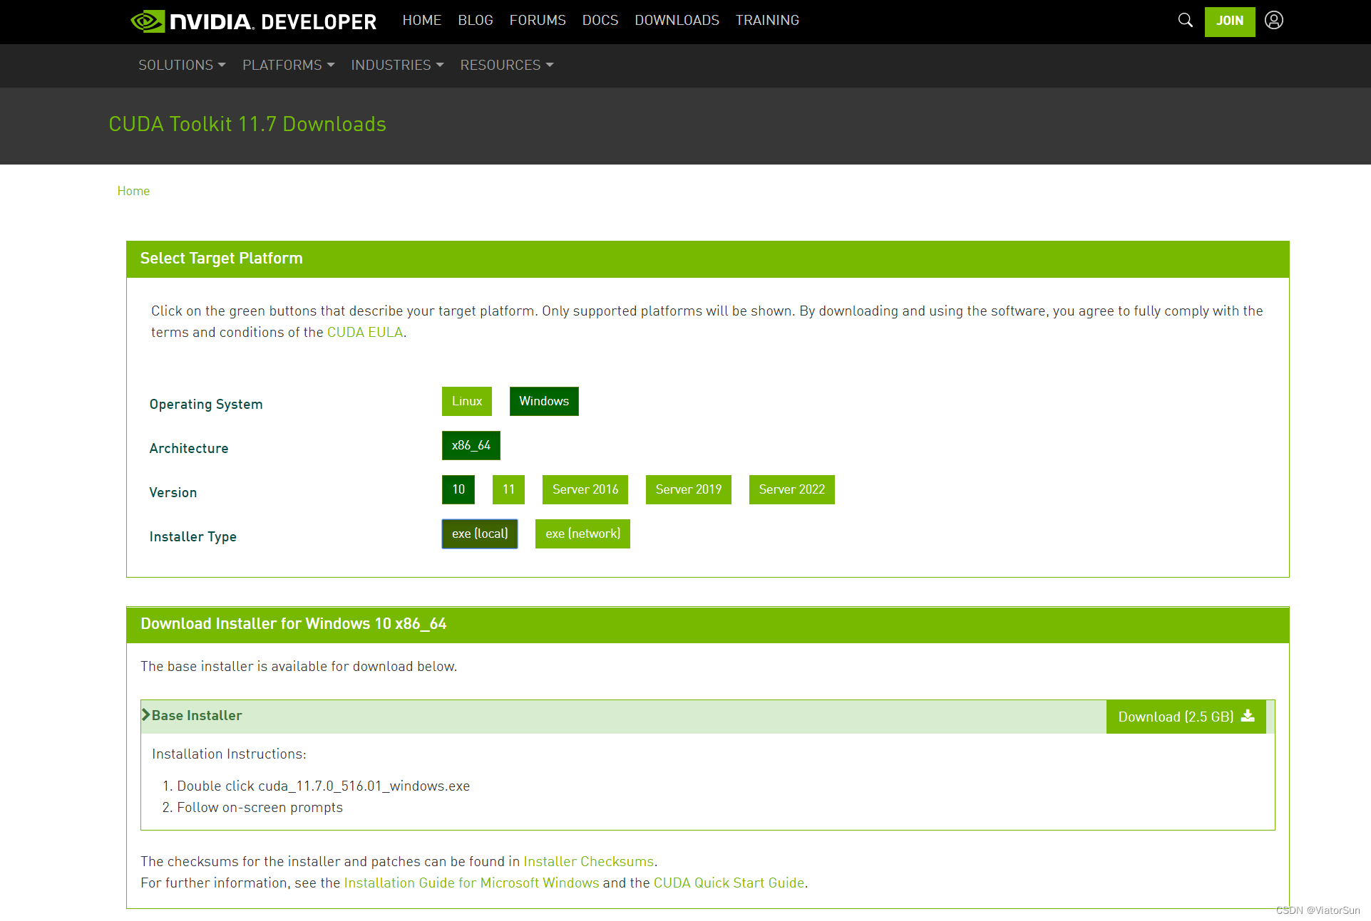This screenshot has width=1371, height=921.
Task: Click the NVIDIA Developer logo
Action: coord(254,21)
